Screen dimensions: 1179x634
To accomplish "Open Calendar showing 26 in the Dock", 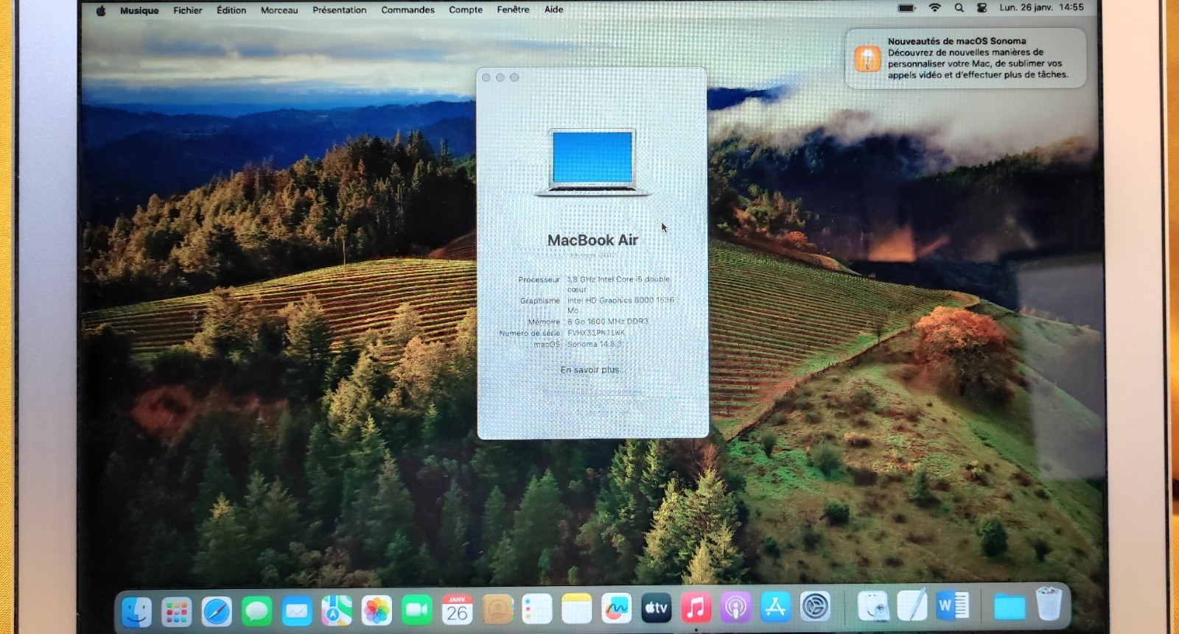I will [x=457, y=610].
